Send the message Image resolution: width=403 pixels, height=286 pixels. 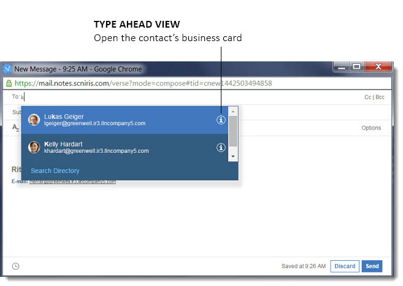coord(372,266)
